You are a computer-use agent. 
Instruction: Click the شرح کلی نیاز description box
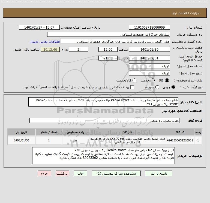click(x=103, y=102)
